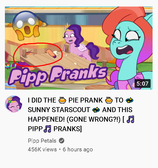This screenshot has width=158, height=168.
Task: Click the music note emoji beside PIPP
Action: click(x=47, y=129)
